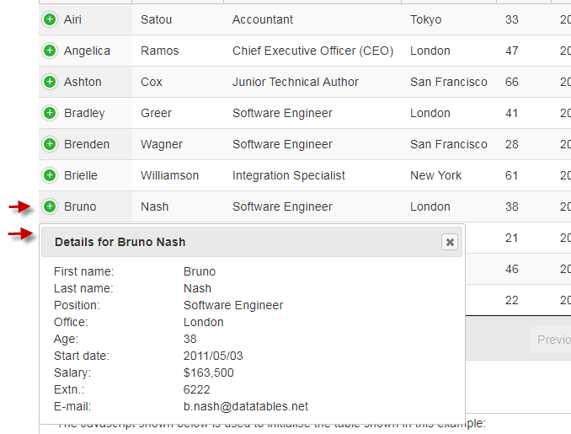The image size is (571, 434).
Task: Click last name Cox
Action: 151,82
